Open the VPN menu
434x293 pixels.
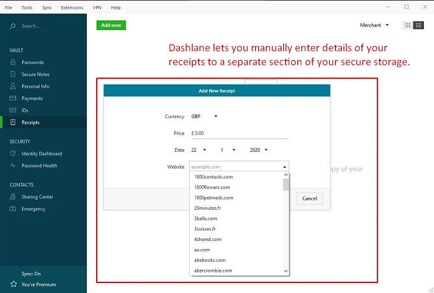(97, 8)
